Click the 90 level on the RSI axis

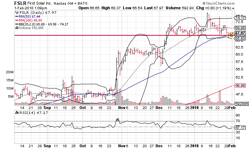tap(238, 115)
